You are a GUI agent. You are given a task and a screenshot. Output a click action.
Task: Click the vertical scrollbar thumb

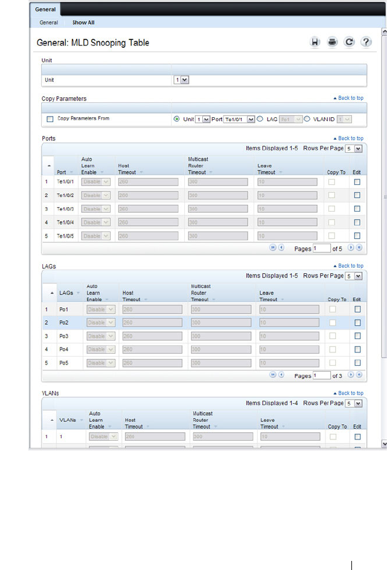385,196
